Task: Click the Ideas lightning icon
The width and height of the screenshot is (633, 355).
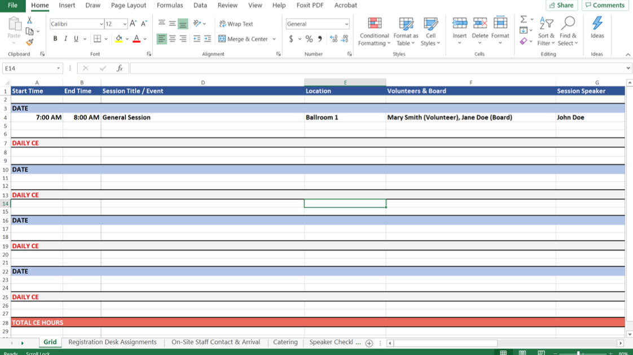Action: pyautogui.click(x=597, y=24)
